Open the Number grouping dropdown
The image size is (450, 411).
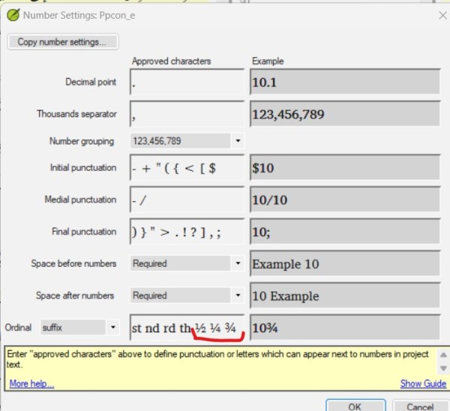coord(187,141)
